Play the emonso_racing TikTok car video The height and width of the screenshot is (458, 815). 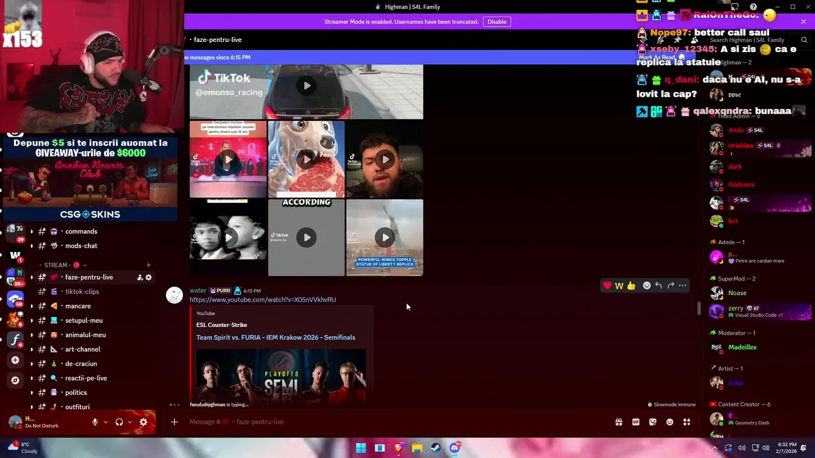point(306,86)
